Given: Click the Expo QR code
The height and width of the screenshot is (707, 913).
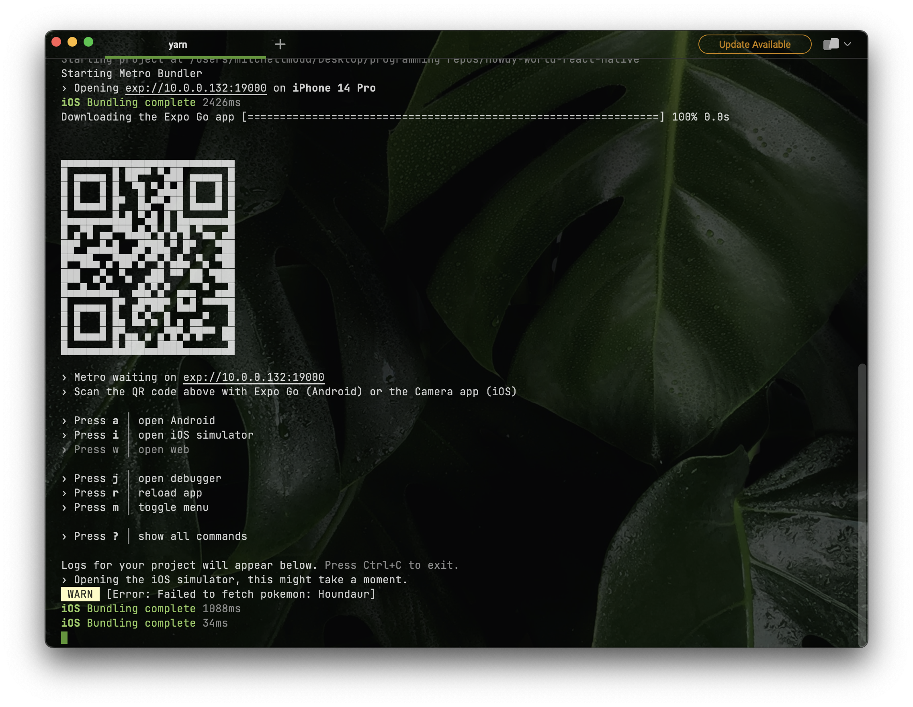Looking at the screenshot, I should 147,257.
